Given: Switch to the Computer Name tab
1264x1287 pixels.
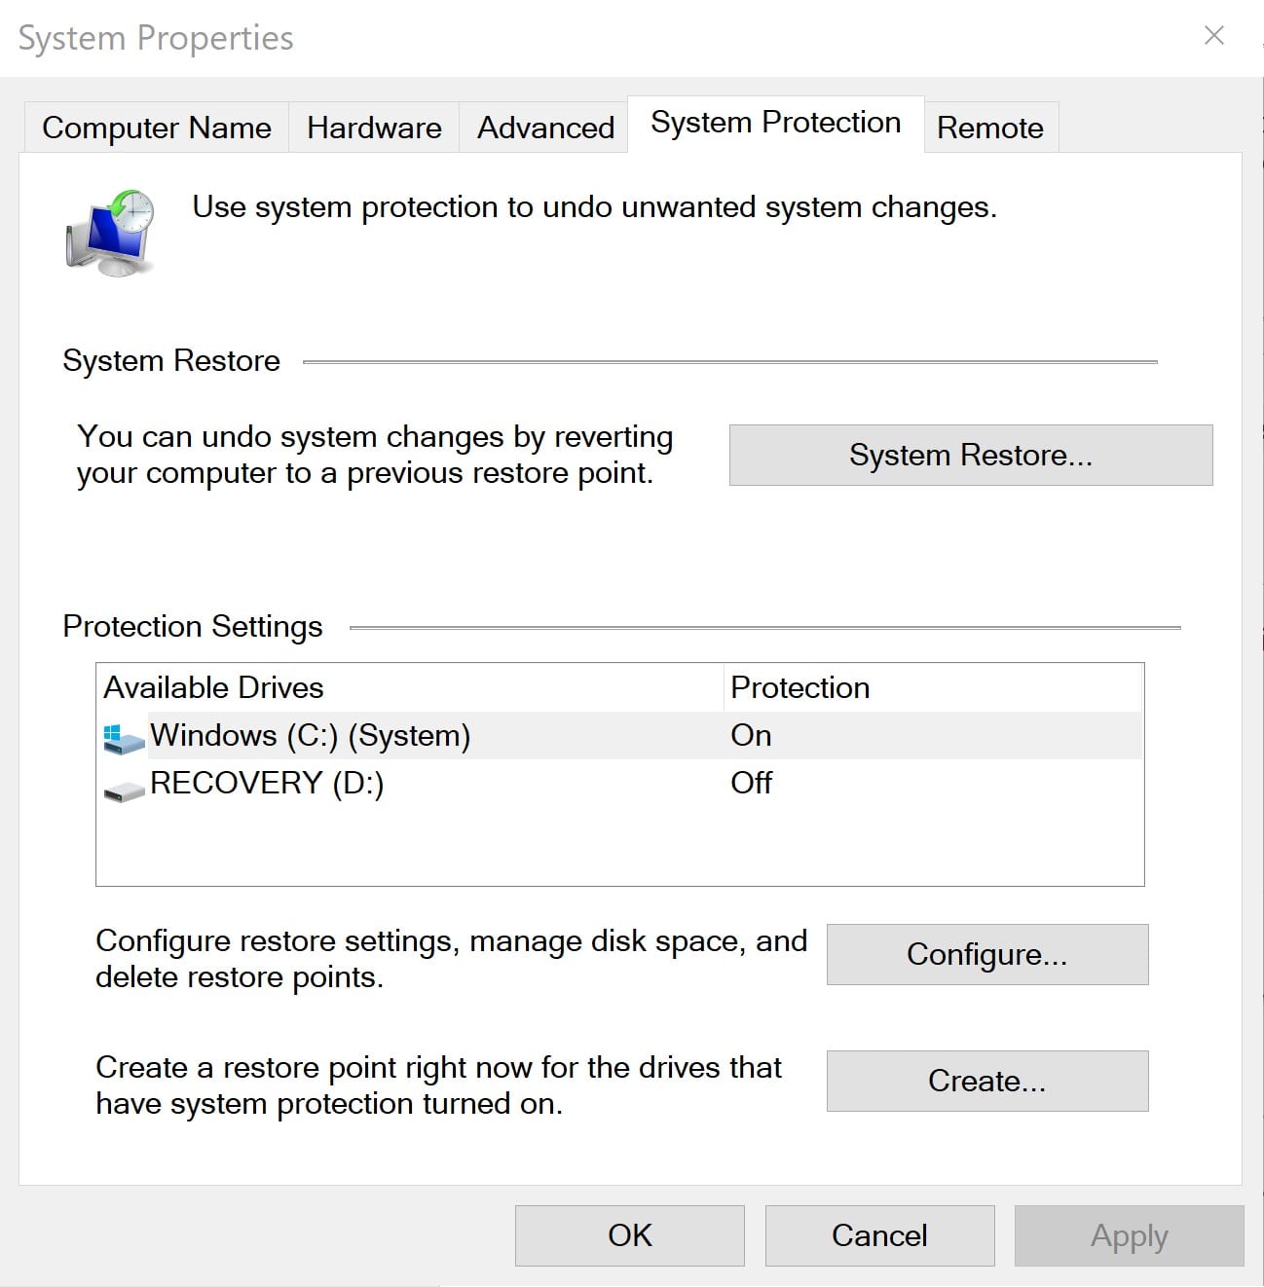Looking at the screenshot, I should (x=156, y=128).
